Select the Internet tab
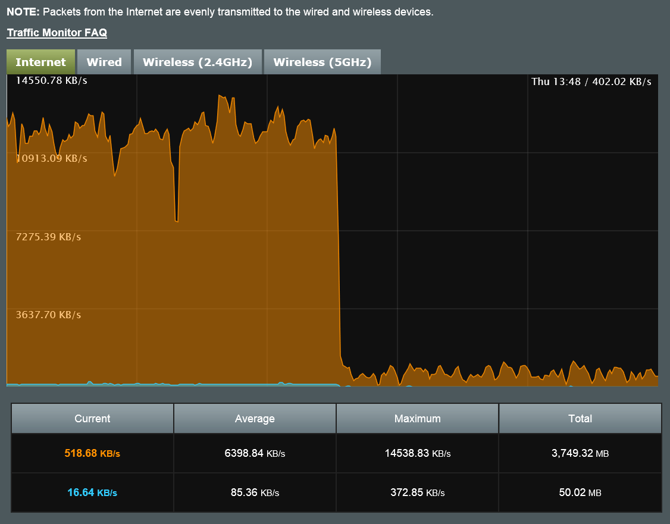The width and height of the screenshot is (670, 524). [x=40, y=62]
